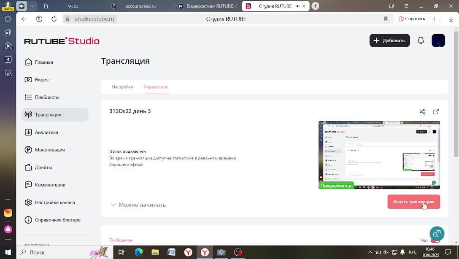Open the camera app on the taskbar
459x259 pixels.
point(221,252)
